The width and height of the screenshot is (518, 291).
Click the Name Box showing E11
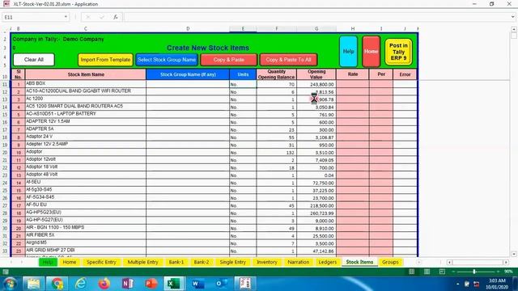(33, 17)
